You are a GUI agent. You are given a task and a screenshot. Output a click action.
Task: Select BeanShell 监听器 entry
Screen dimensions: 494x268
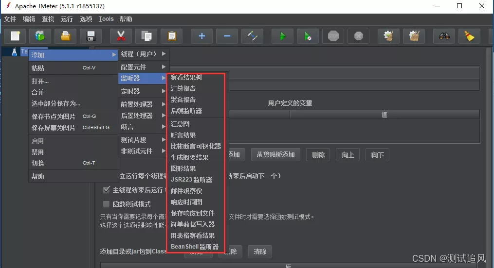click(x=196, y=247)
